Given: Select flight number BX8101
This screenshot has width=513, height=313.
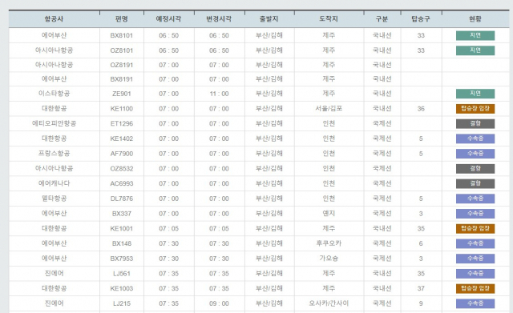Looking at the screenshot, I should click(122, 35).
